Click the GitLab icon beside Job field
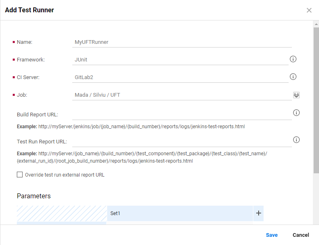Screen dimensions: 319x245 click(296, 95)
